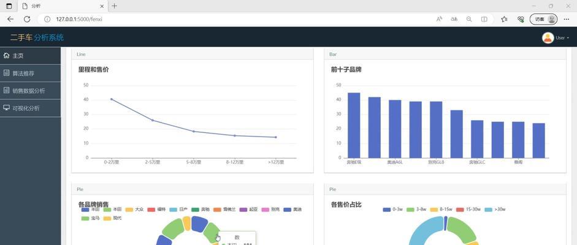Toggle 雪佛兰 legend in brand pie
The width and height of the screenshot is (577, 245).
click(x=224, y=209)
